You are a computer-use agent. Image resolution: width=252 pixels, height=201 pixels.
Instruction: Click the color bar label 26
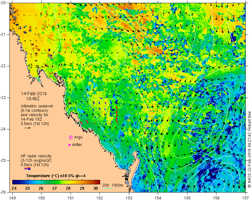coord(41,188)
